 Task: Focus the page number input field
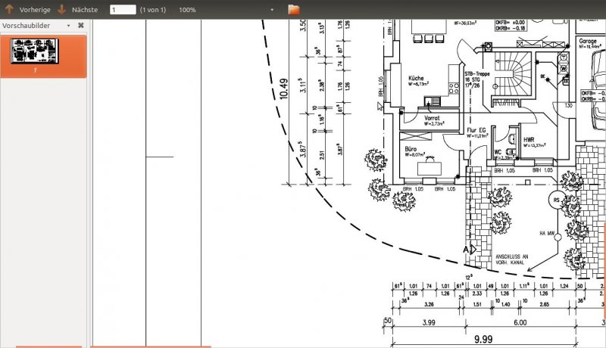tap(123, 10)
